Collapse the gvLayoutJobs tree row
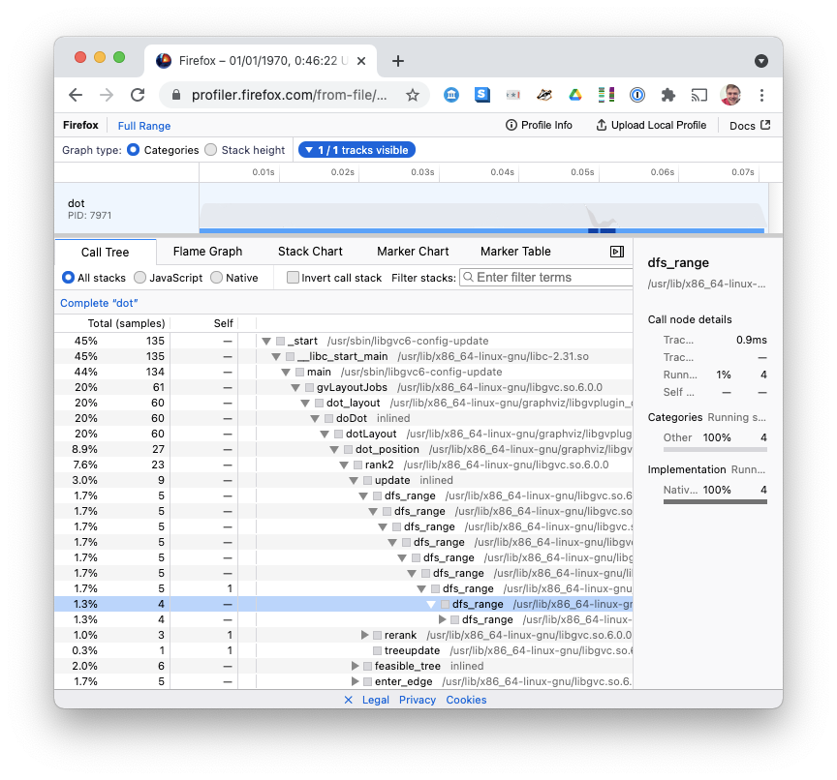Image resolution: width=837 pixels, height=780 pixels. [x=294, y=387]
